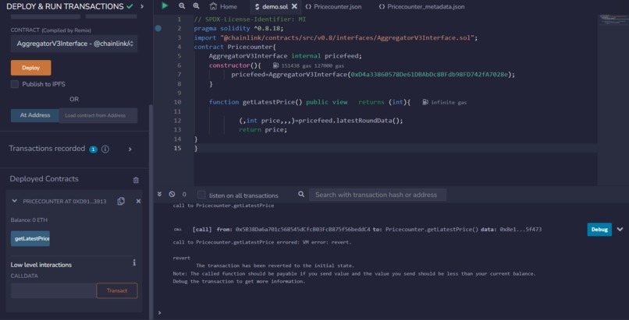Click the infinite gas estimate icon
The image size is (629, 320).
425,103
